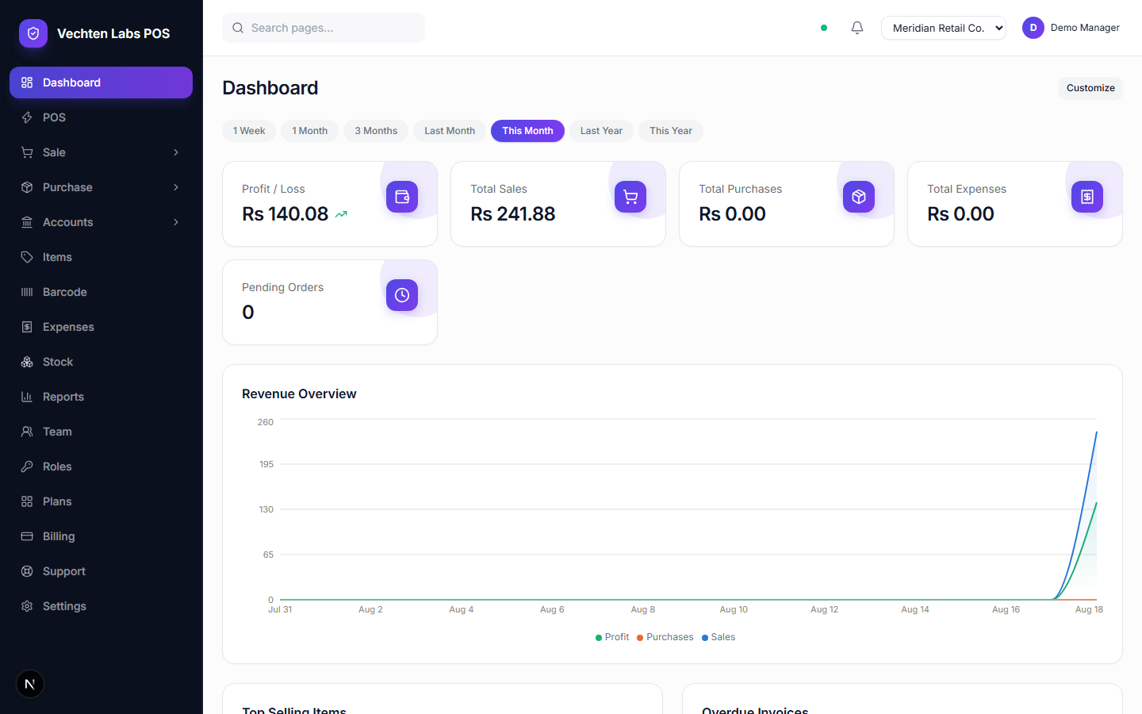Switch to the This Year period tab
Image resolution: width=1142 pixels, height=714 pixels.
point(671,131)
